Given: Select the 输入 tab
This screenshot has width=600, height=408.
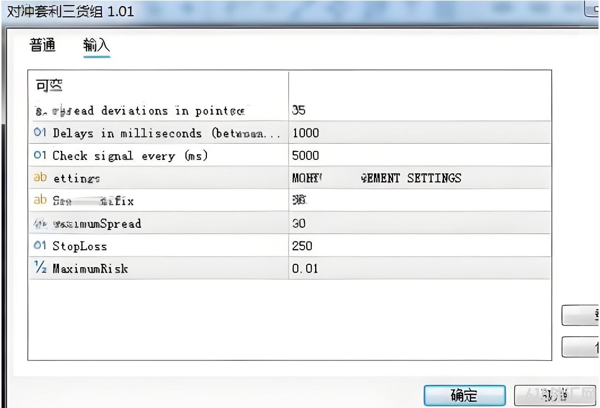Looking at the screenshot, I should [x=96, y=45].
